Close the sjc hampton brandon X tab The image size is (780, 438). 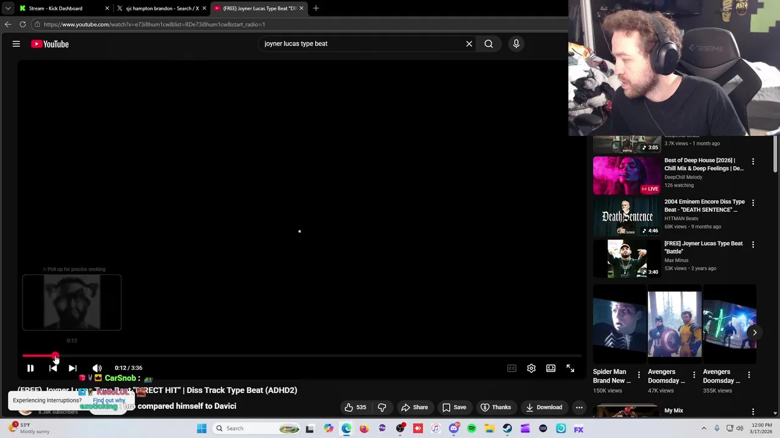(x=204, y=9)
